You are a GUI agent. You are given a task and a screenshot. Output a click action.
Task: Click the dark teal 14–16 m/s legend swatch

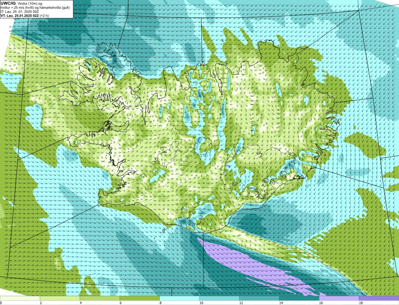299,298
